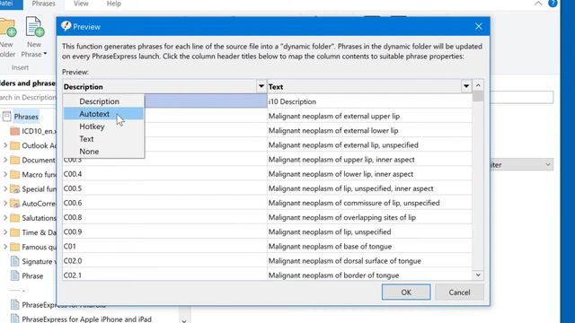Click the Special functions folder icon
This screenshot has height=323, width=575.
(14, 189)
